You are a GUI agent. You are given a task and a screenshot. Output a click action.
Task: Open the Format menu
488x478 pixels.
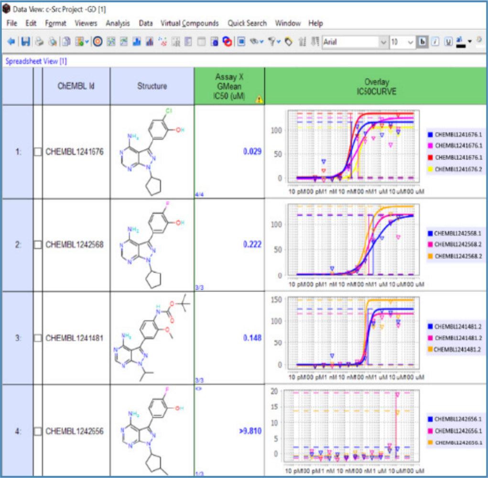[55, 23]
